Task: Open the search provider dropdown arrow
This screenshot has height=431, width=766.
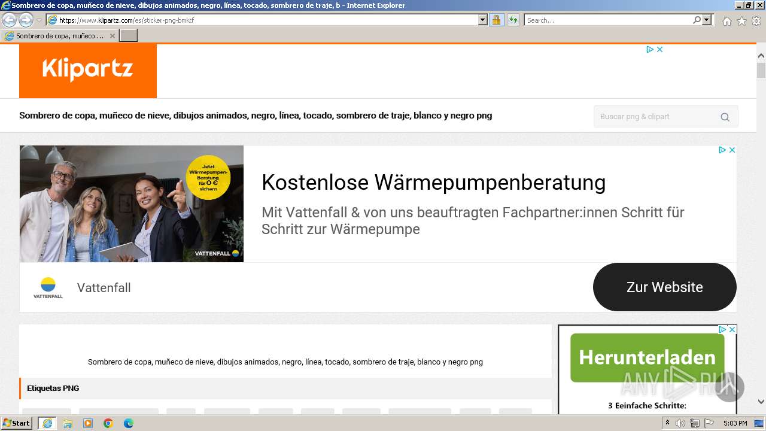Action: tap(707, 20)
